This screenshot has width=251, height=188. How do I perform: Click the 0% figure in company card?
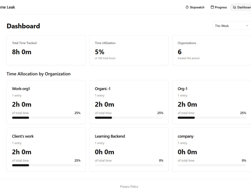(x=244, y=160)
